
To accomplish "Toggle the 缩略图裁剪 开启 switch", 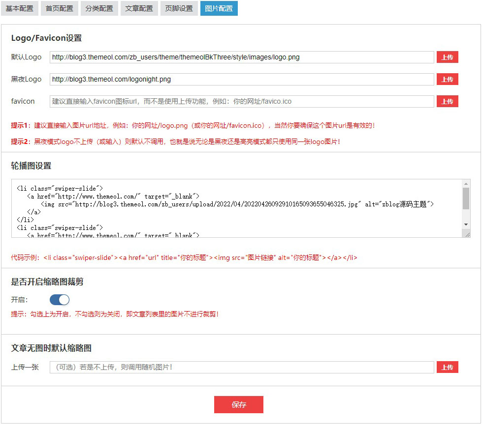I will click(60, 300).
